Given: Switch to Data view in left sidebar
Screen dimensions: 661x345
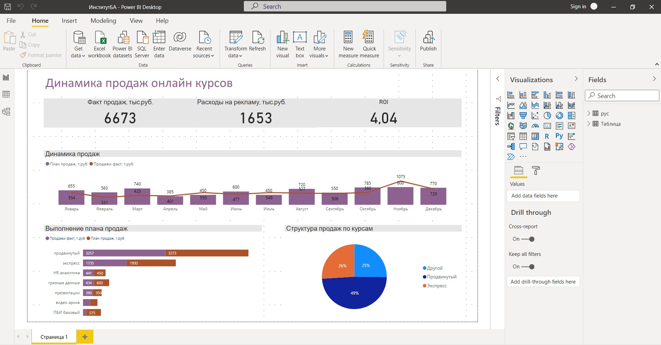Looking at the screenshot, I should (6, 94).
